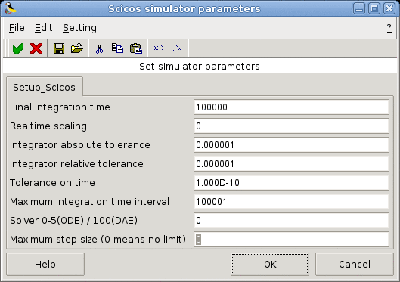This screenshot has height=282, width=400.
Task: Click the 'Solver 0-5(ODE) / 100(DAE)' label
Action: click(73, 220)
